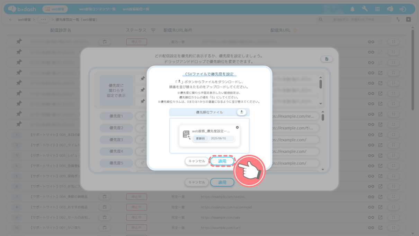Click キャンセル in the CSV priority dialog
This screenshot has height=236, width=419.
tap(197, 161)
